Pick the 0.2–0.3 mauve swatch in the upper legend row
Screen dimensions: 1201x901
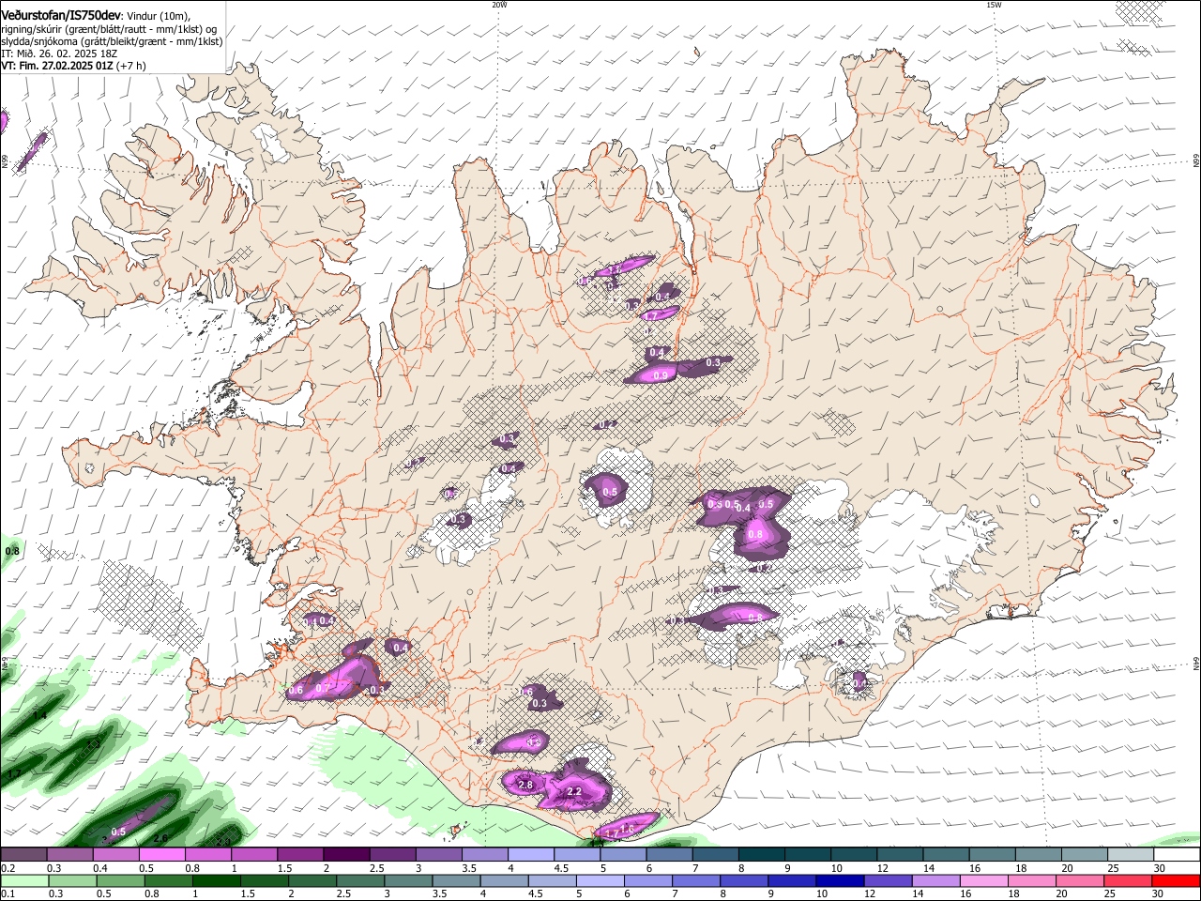[23, 855]
